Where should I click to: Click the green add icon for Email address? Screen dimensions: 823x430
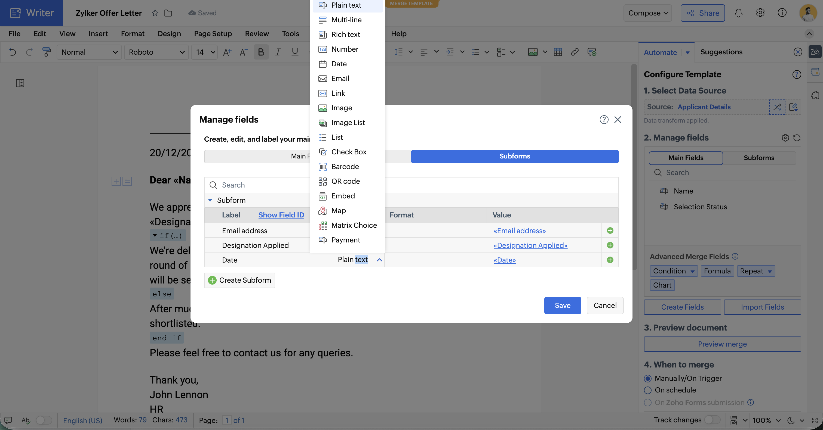point(610,230)
